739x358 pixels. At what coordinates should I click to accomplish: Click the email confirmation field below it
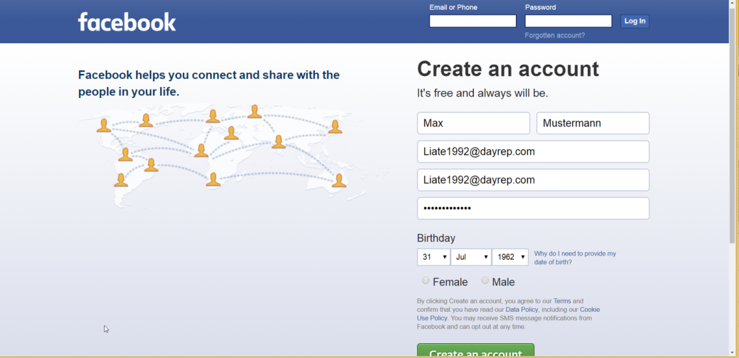click(533, 180)
